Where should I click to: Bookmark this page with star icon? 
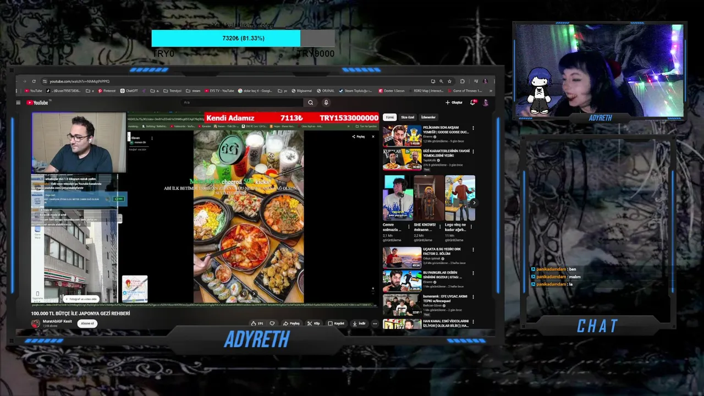coord(449,81)
